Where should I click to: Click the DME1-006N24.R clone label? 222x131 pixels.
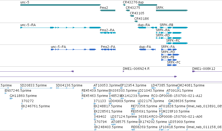[x=136, y=69]
